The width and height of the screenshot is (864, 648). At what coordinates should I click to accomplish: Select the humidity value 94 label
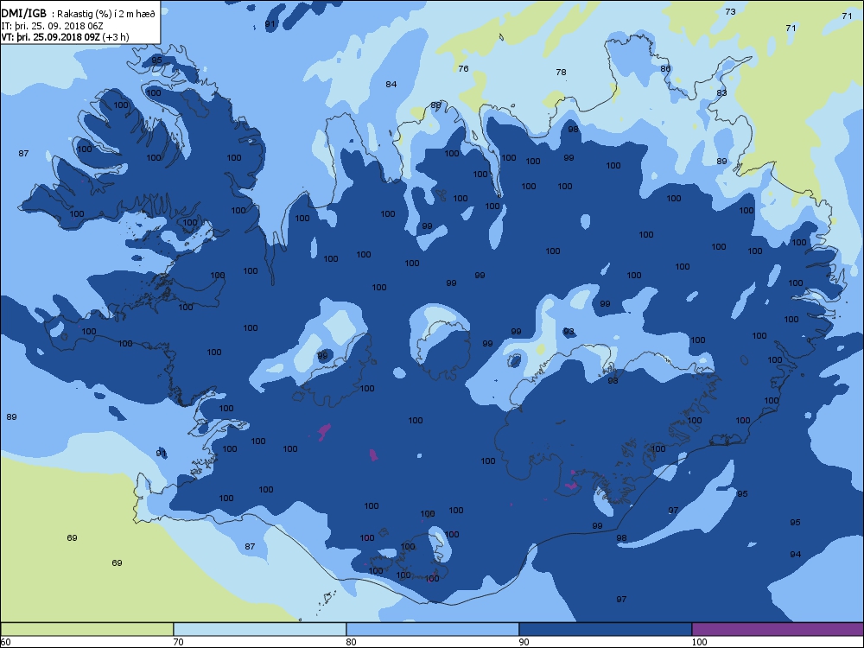coord(795,555)
